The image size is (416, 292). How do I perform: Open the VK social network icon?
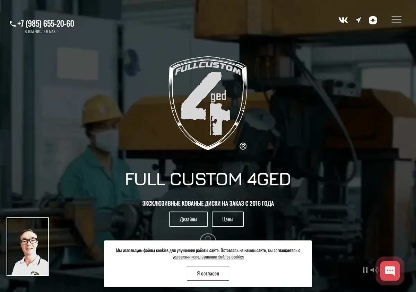(343, 20)
